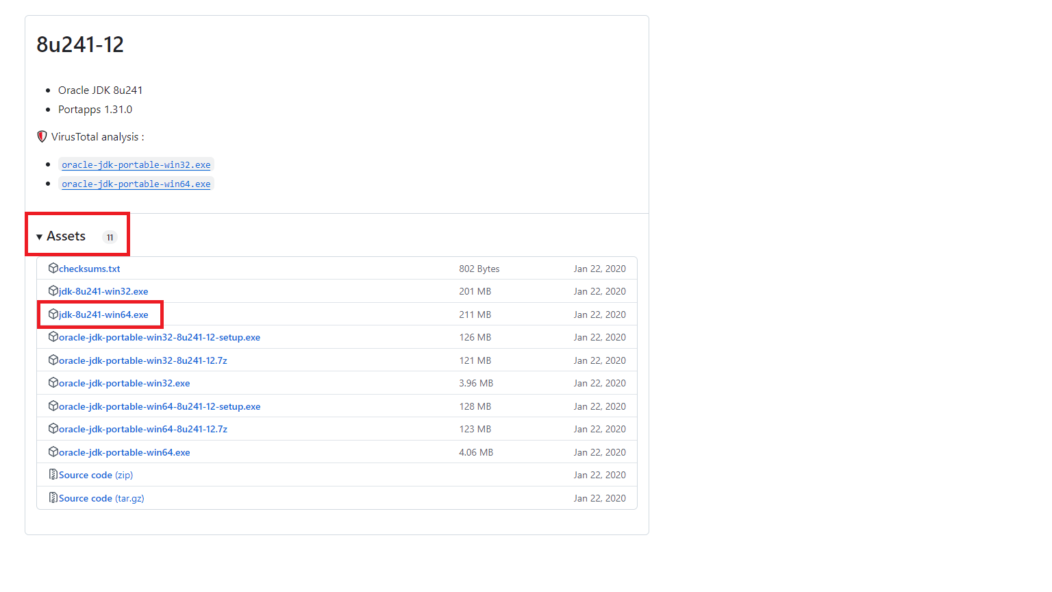Click the 128 MB size cell

coord(475,406)
